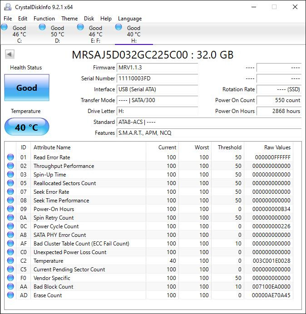Viewport: 306px width, 314px height.
Task: Click the Power On Count value 550 count
Action: click(x=279, y=100)
